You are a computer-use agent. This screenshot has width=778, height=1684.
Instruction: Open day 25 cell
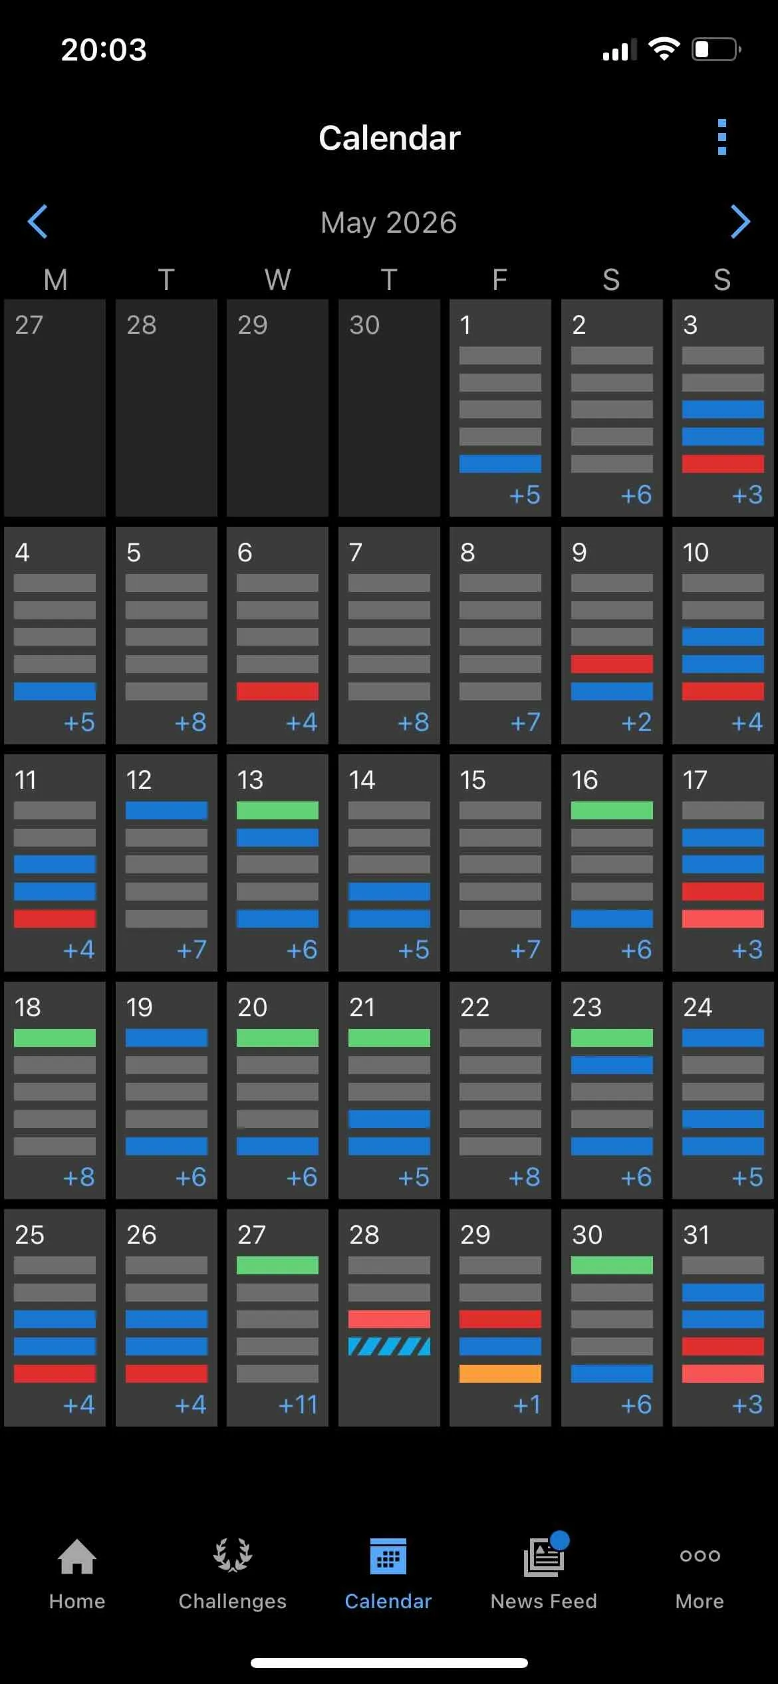(55, 1318)
